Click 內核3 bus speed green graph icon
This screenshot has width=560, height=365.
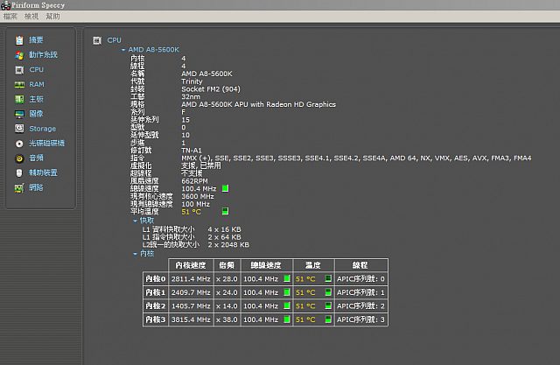pyautogui.click(x=287, y=319)
